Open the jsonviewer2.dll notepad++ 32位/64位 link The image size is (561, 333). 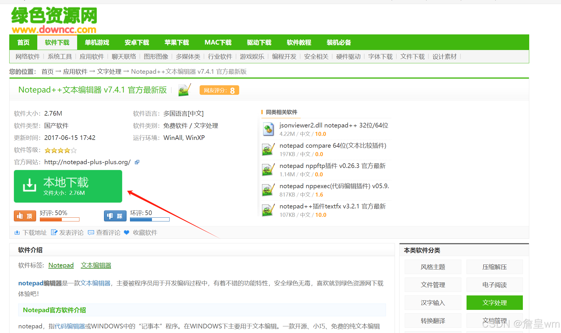click(x=334, y=125)
